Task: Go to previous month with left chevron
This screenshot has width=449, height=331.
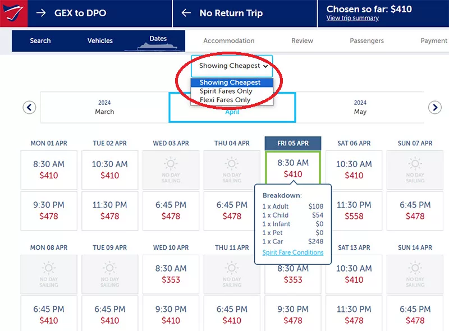Action: click(29, 107)
